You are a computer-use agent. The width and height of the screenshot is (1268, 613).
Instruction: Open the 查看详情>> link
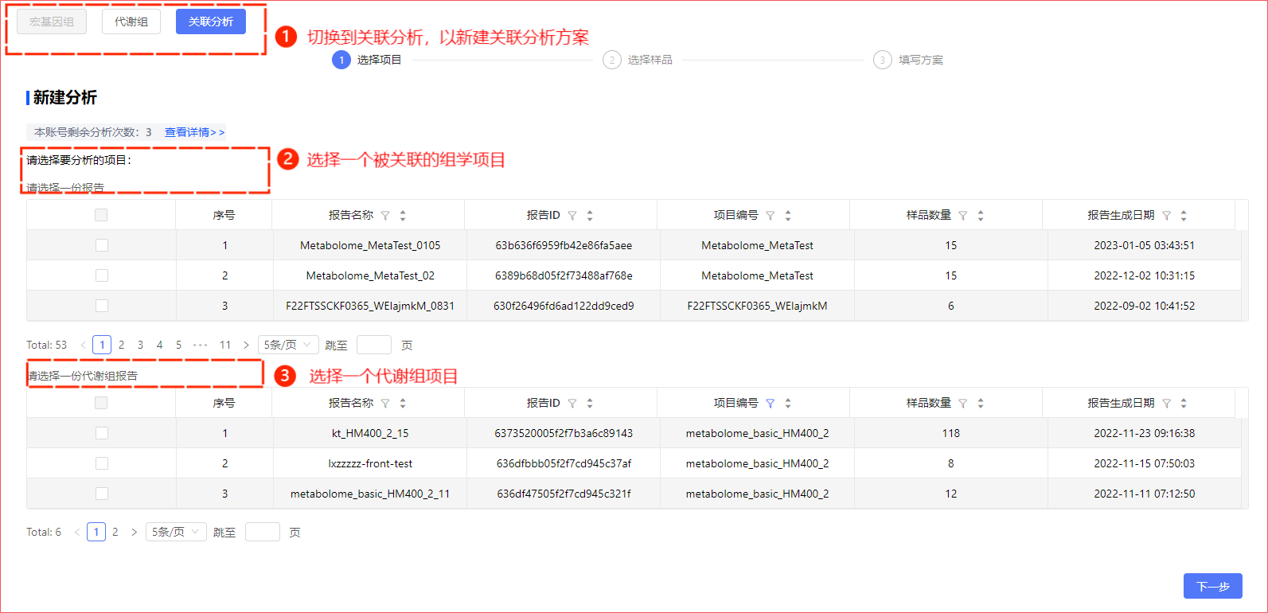pyautogui.click(x=194, y=132)
